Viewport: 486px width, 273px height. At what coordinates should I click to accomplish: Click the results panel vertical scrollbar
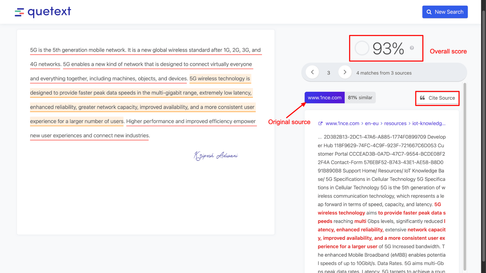[465, 177]
